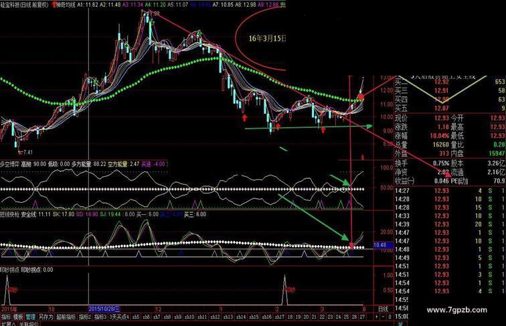Click the 10.48 blue price tag
Image resolution: width=506 pixels, height=326 pixels.
pos(383,245)
